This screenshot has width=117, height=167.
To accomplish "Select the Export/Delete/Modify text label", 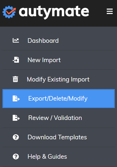I will tap(58, 99).
